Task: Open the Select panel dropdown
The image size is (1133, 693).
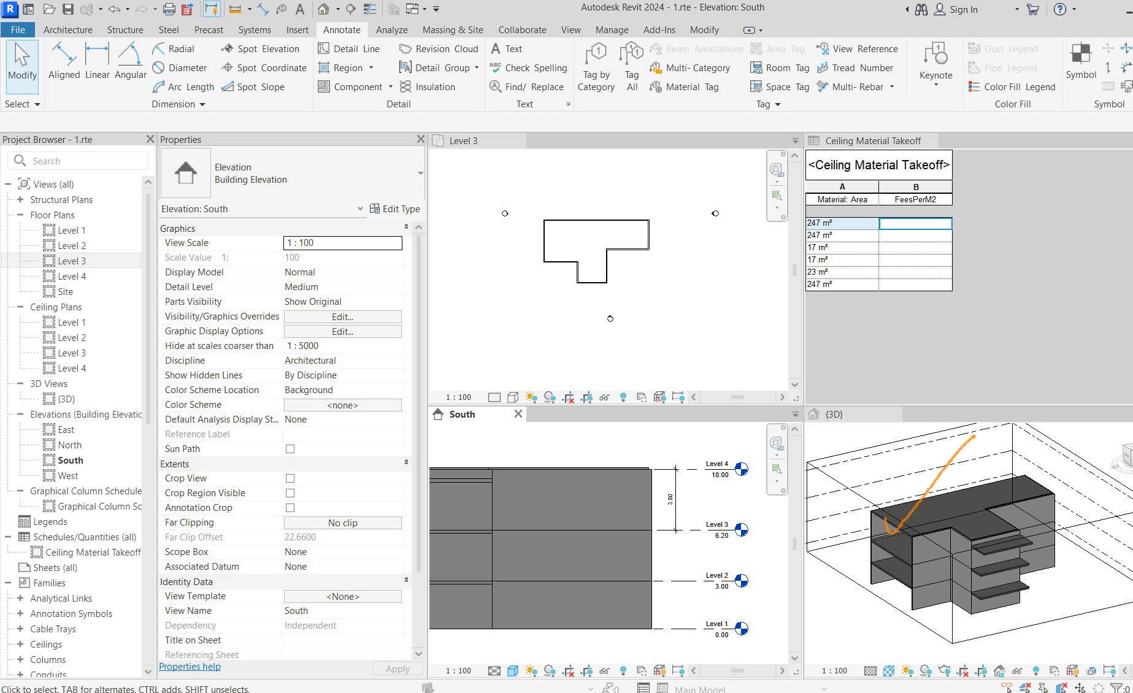Action: pos(22,104)
